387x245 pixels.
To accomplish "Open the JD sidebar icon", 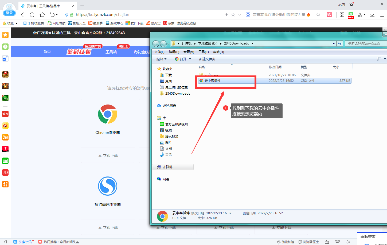I will pos(5,172).
